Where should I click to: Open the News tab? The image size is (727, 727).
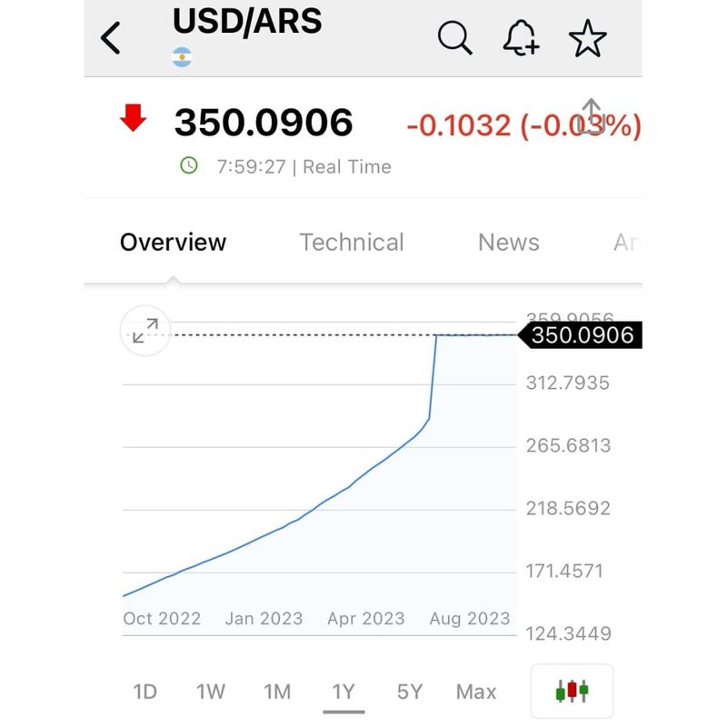click(509, 243)
